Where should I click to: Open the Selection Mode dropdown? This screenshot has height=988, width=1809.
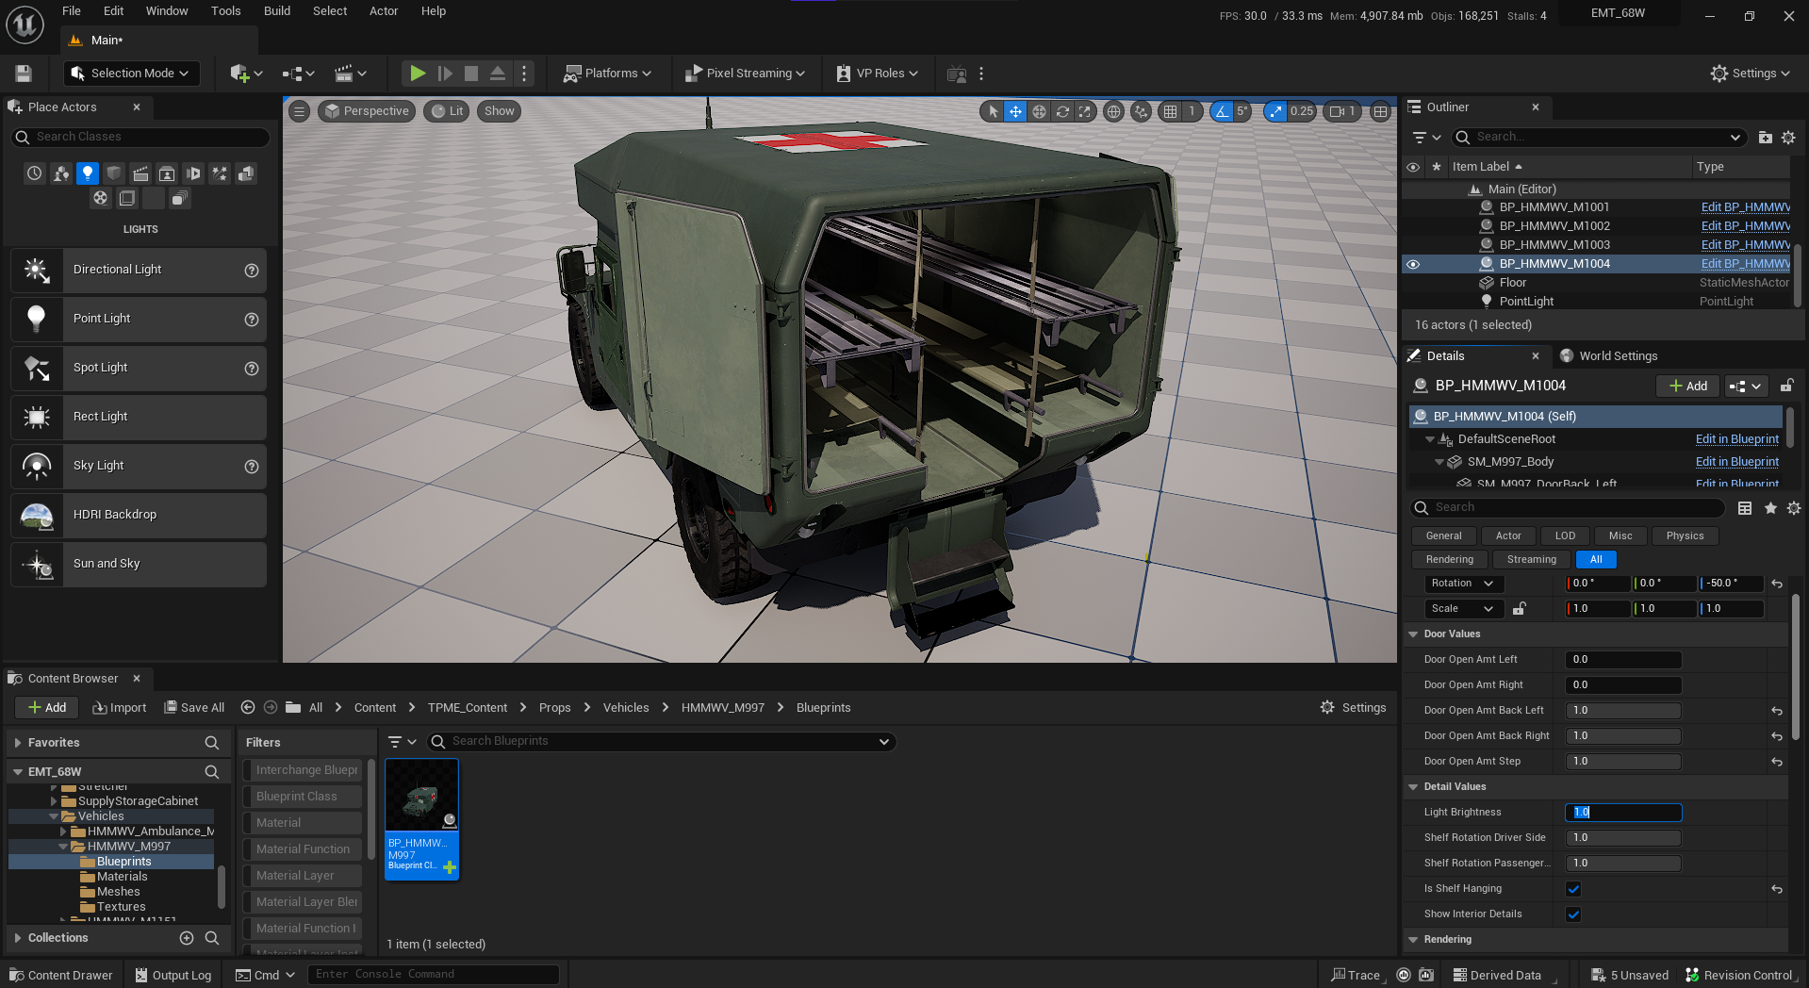(131, 74)
